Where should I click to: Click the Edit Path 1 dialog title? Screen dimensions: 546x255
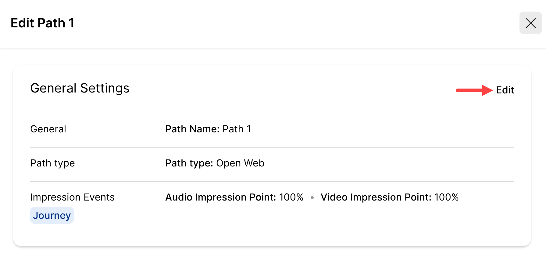coord(42,23)
